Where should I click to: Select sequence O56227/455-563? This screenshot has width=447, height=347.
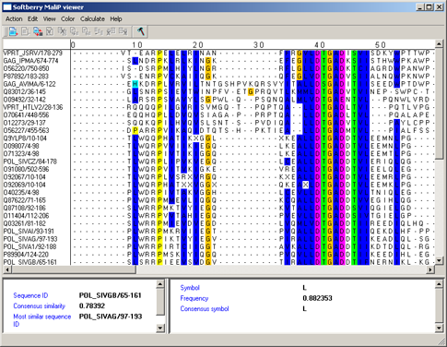(x=26, y=130)
